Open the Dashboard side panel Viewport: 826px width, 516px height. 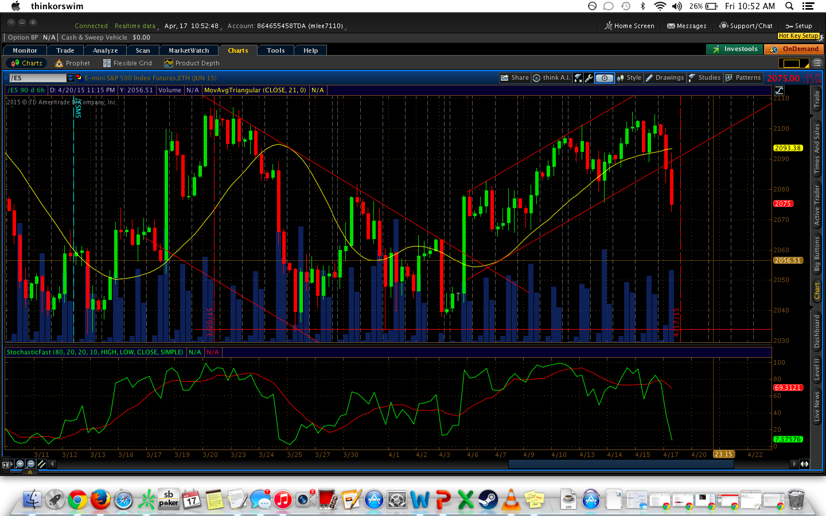817,331
